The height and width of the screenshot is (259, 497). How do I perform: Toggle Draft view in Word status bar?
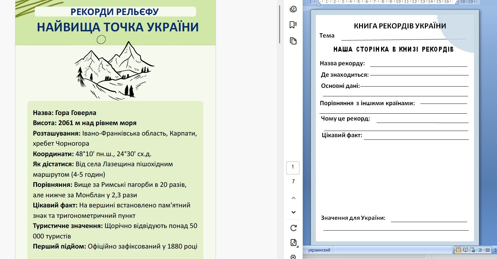(x=487, y=250)
